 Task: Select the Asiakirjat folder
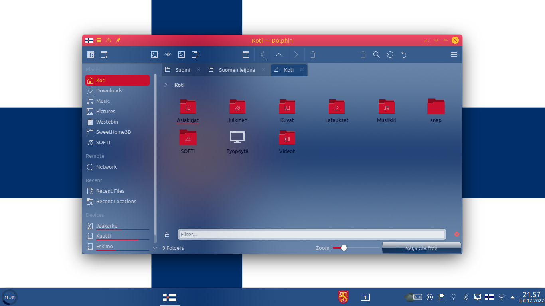coord(188,111)
